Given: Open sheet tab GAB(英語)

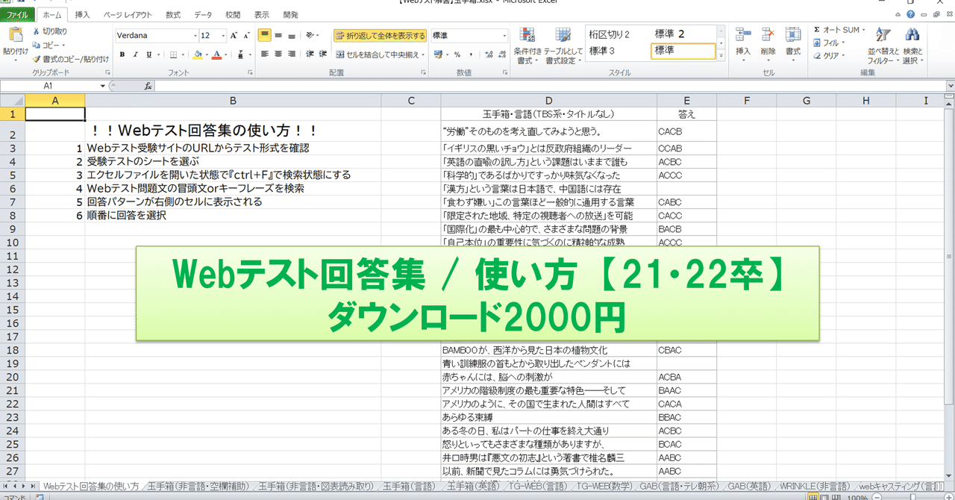Looking at the screenshot, I should (x=748, y=487).
